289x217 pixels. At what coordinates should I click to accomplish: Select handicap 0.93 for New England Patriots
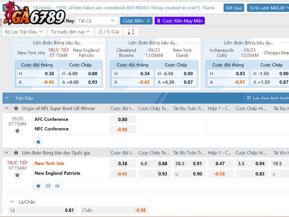coord(155,174)
